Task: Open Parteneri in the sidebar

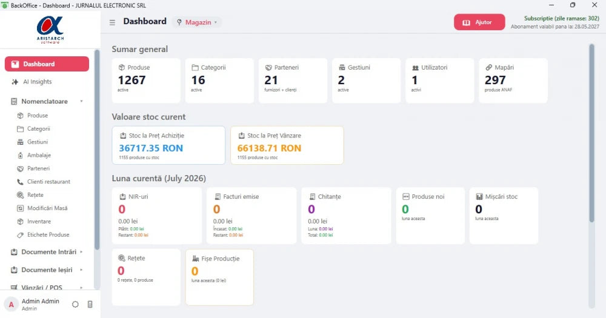Action: (x=38, y=168)
